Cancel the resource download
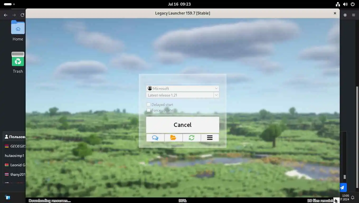Screen dimensions: 359x203 [183, 125]
